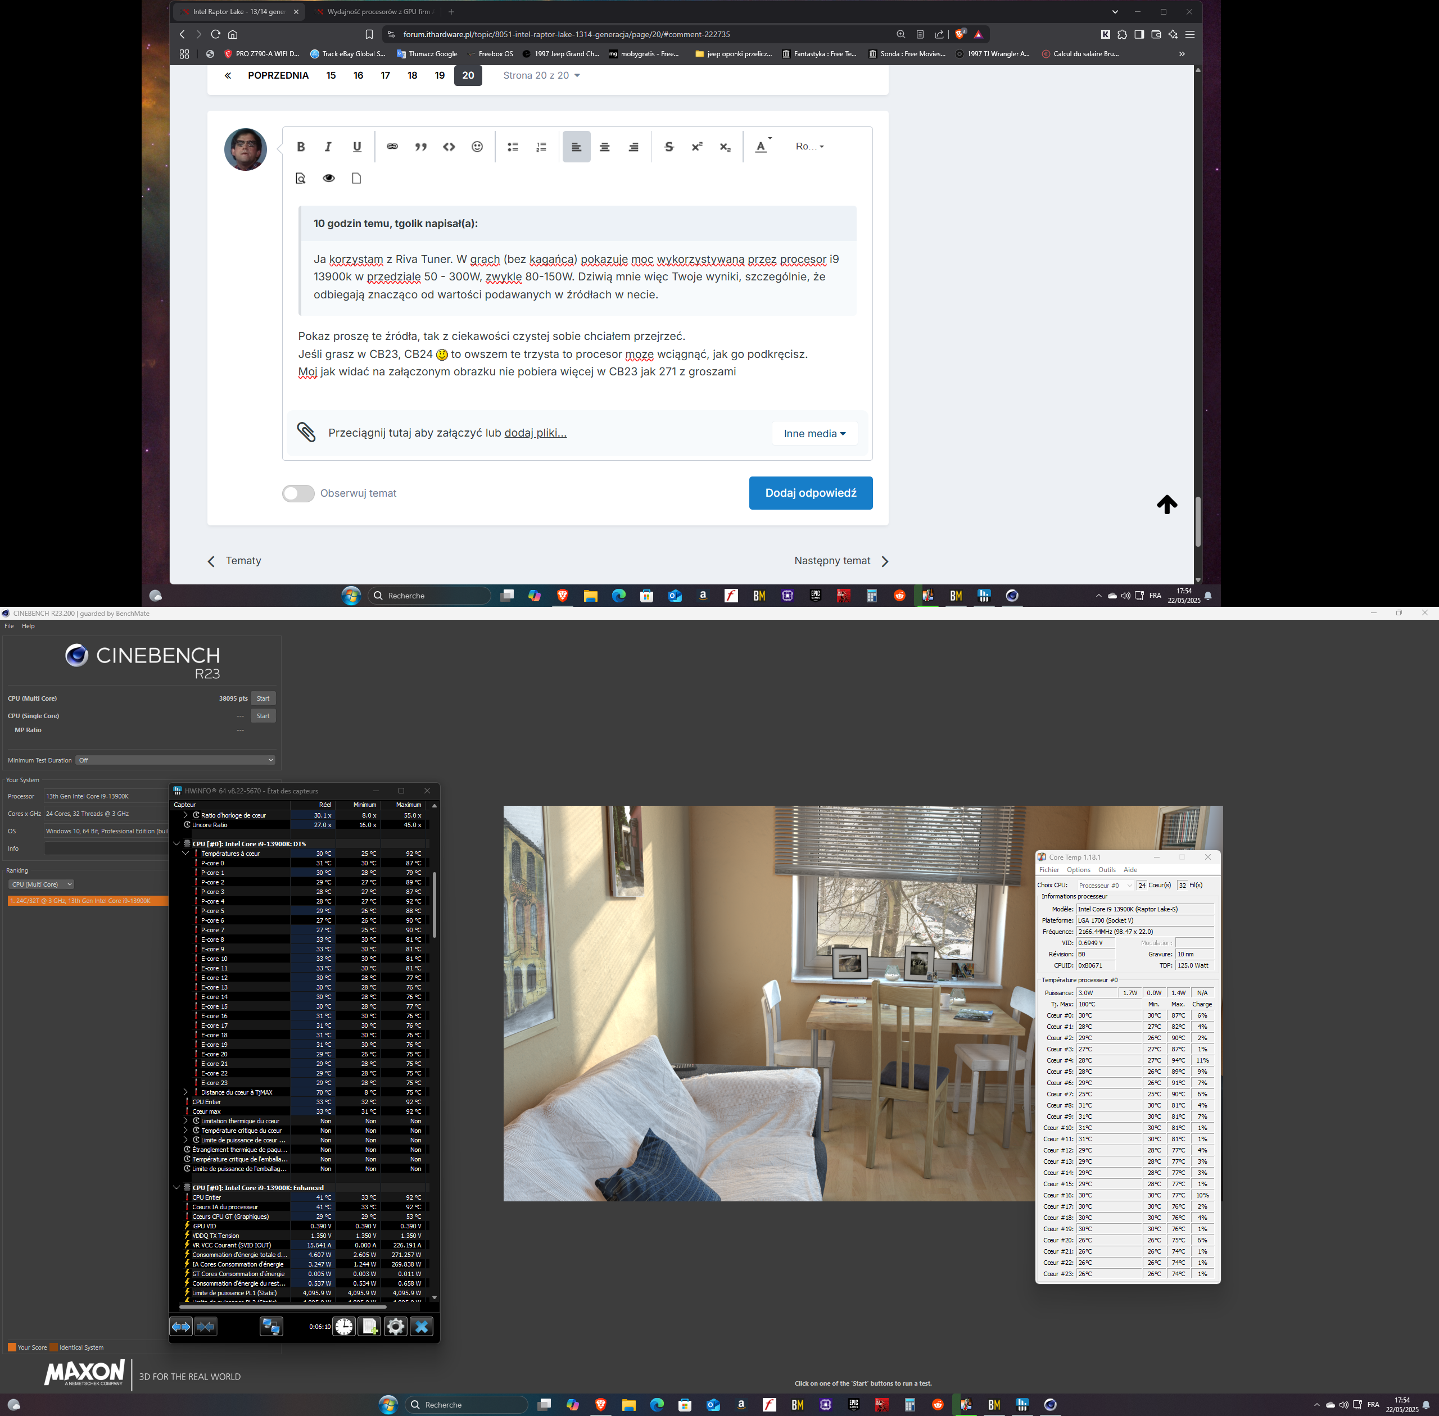Insert emoji in forum editor
The height and width of the screenshot is (1416, 1439).
[477, 147]
